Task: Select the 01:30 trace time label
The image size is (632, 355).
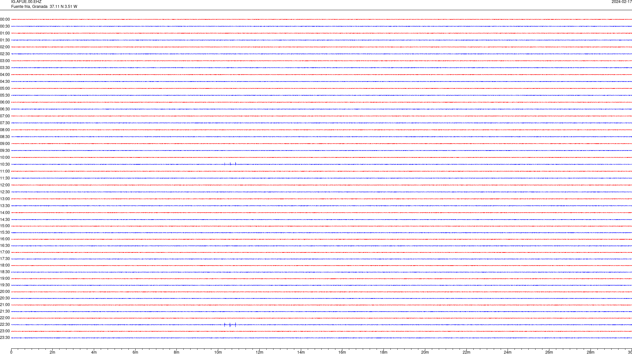Action: tap(5, 40)
